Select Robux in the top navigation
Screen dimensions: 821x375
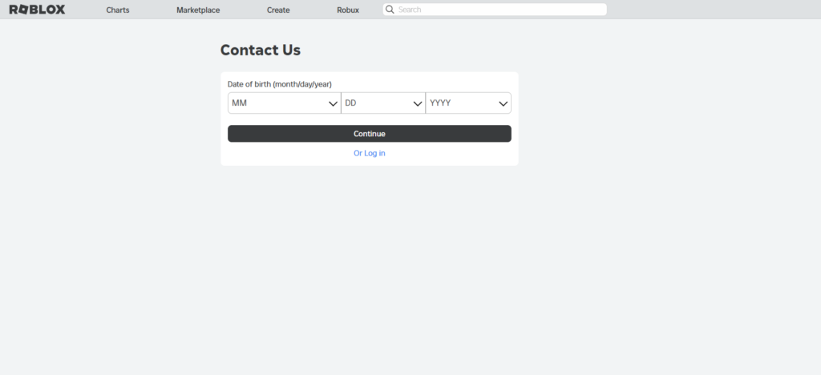point(348,10)
